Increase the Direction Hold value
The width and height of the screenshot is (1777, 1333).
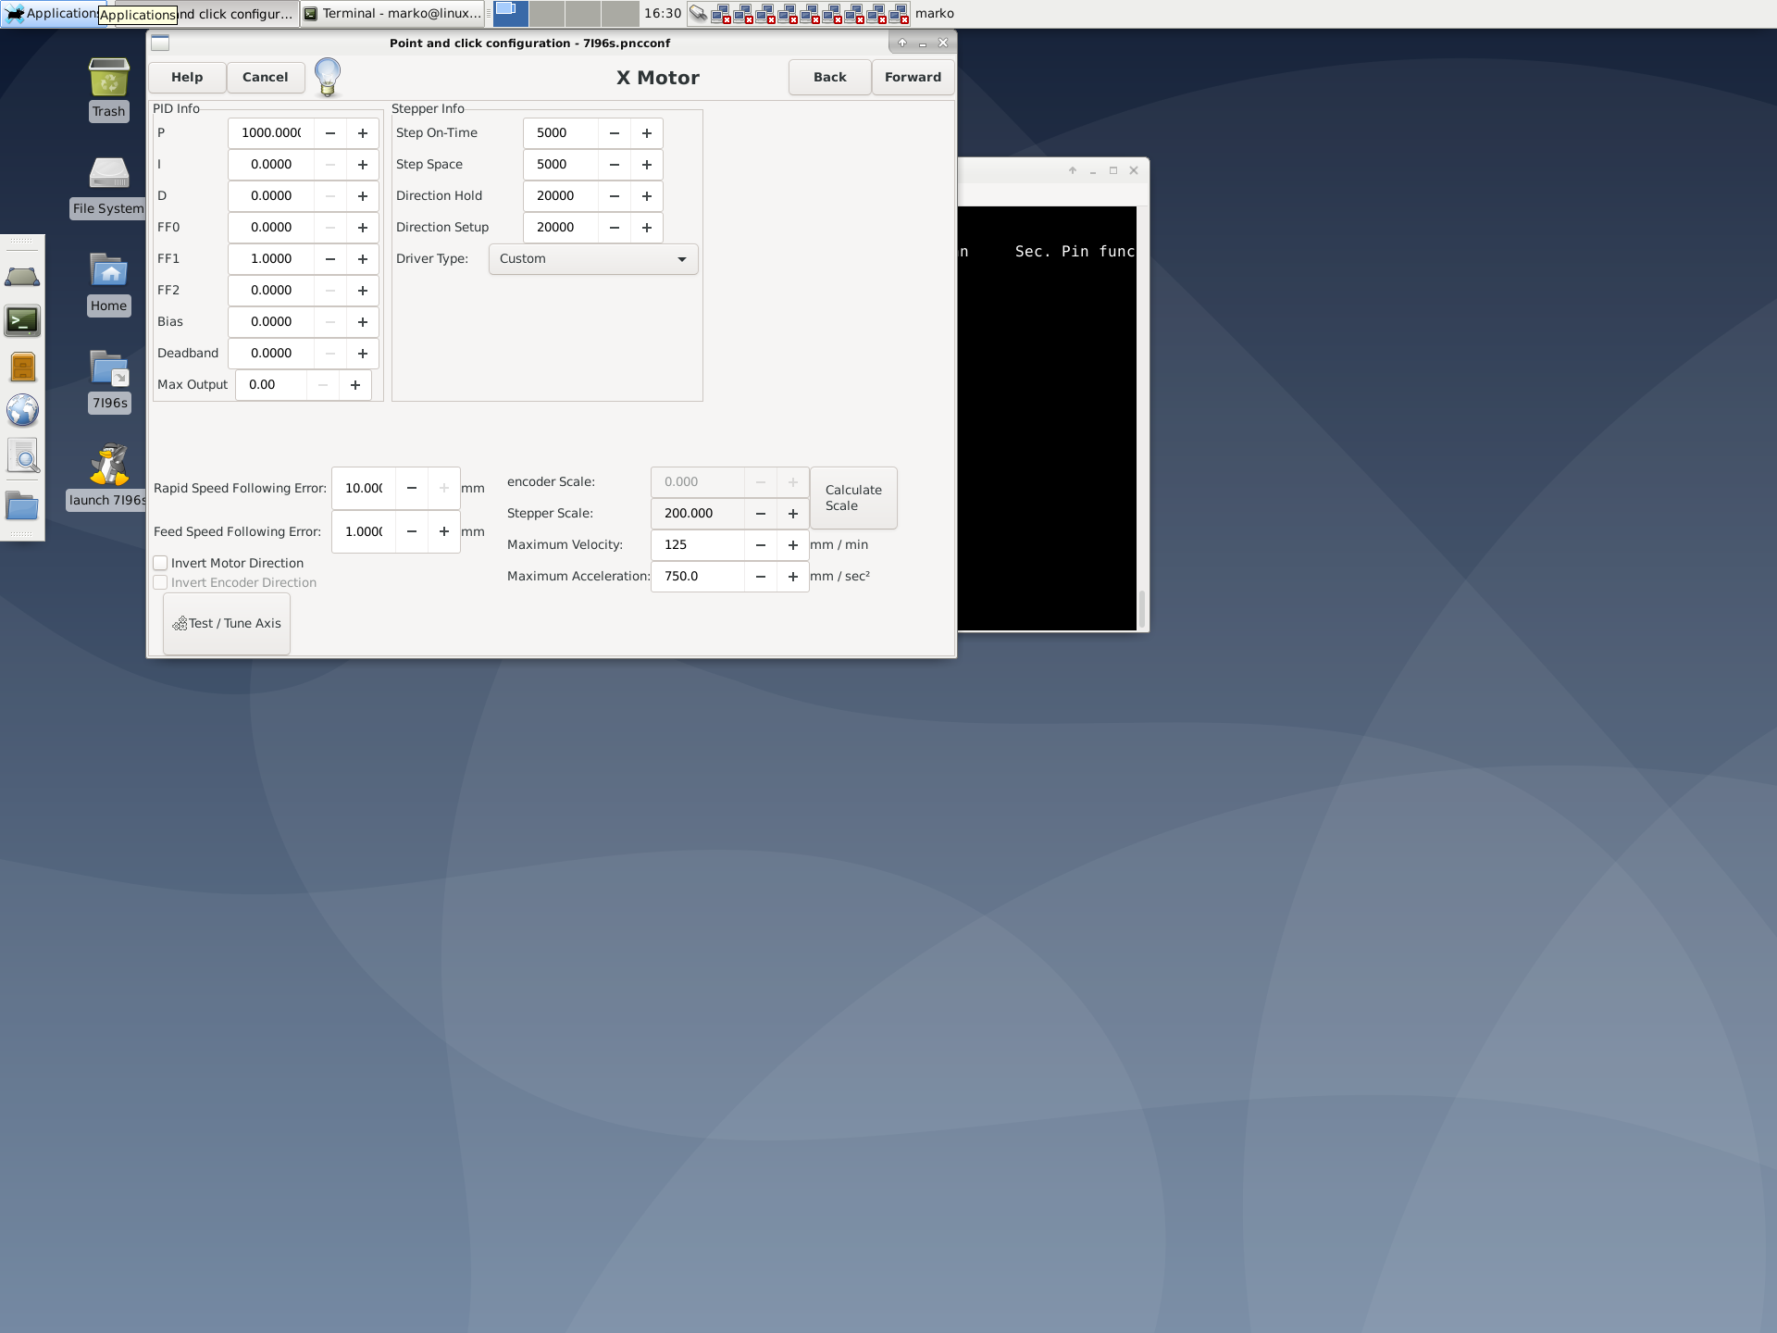coord(647,196)
